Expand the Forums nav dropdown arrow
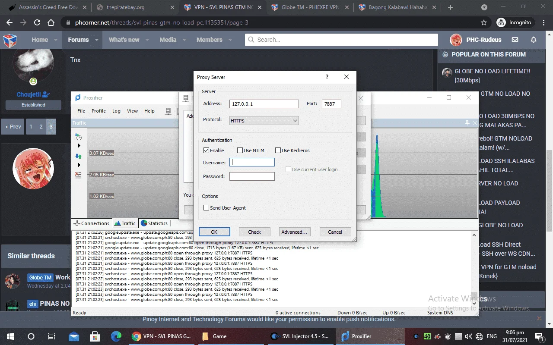This screenshot has width=553, height=345. [x=97, y=40]
